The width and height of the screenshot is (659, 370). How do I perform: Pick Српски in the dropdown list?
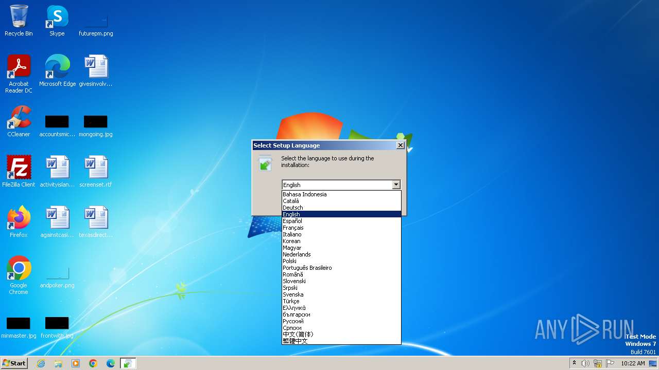click(341, 328)
